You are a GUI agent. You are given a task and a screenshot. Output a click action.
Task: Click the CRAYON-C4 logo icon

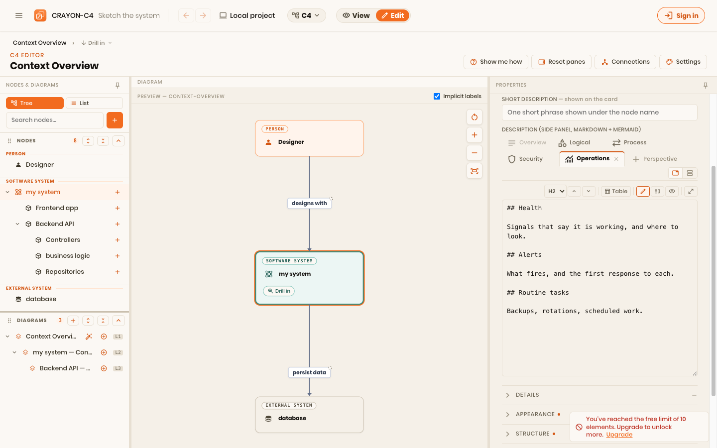(40, 15)
